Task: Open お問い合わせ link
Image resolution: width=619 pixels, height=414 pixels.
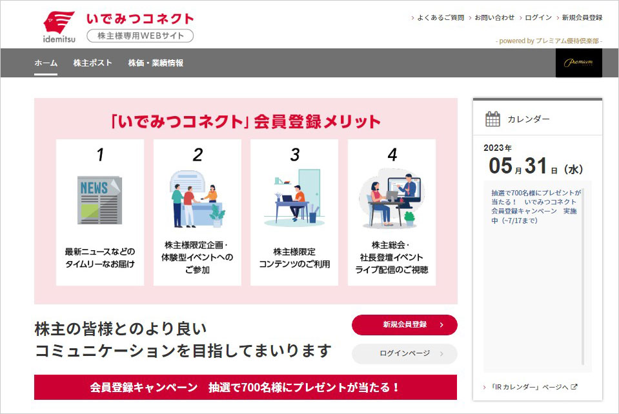Action: pyautogui.click(x=494, y=18)
